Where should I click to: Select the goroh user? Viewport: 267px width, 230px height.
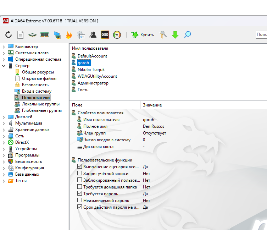click(83, 63)
